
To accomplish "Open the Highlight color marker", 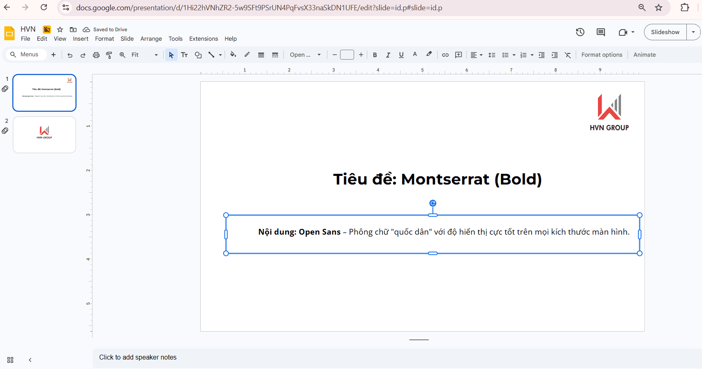I will click(x=429, y=55).
